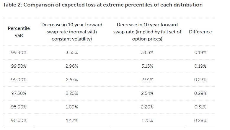
Task: Select the 3.15% value cell
Action: click(147, 66)
